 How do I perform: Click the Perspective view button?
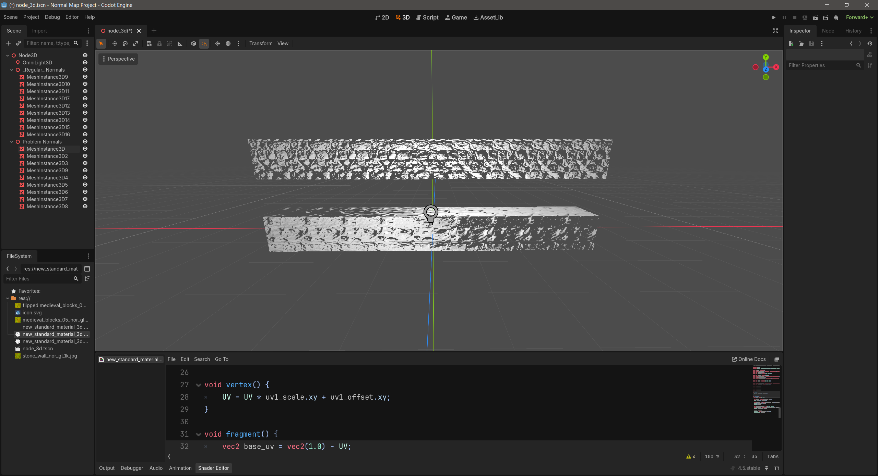point(118,59)
